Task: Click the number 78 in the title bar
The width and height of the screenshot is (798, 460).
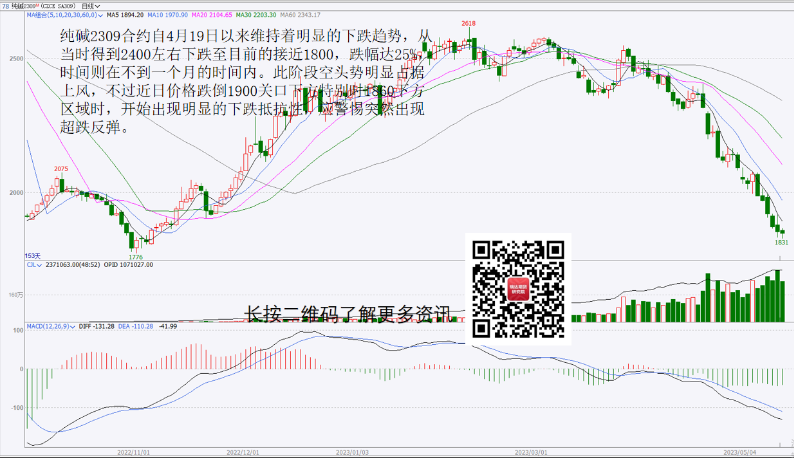Action: coord(6,6)
